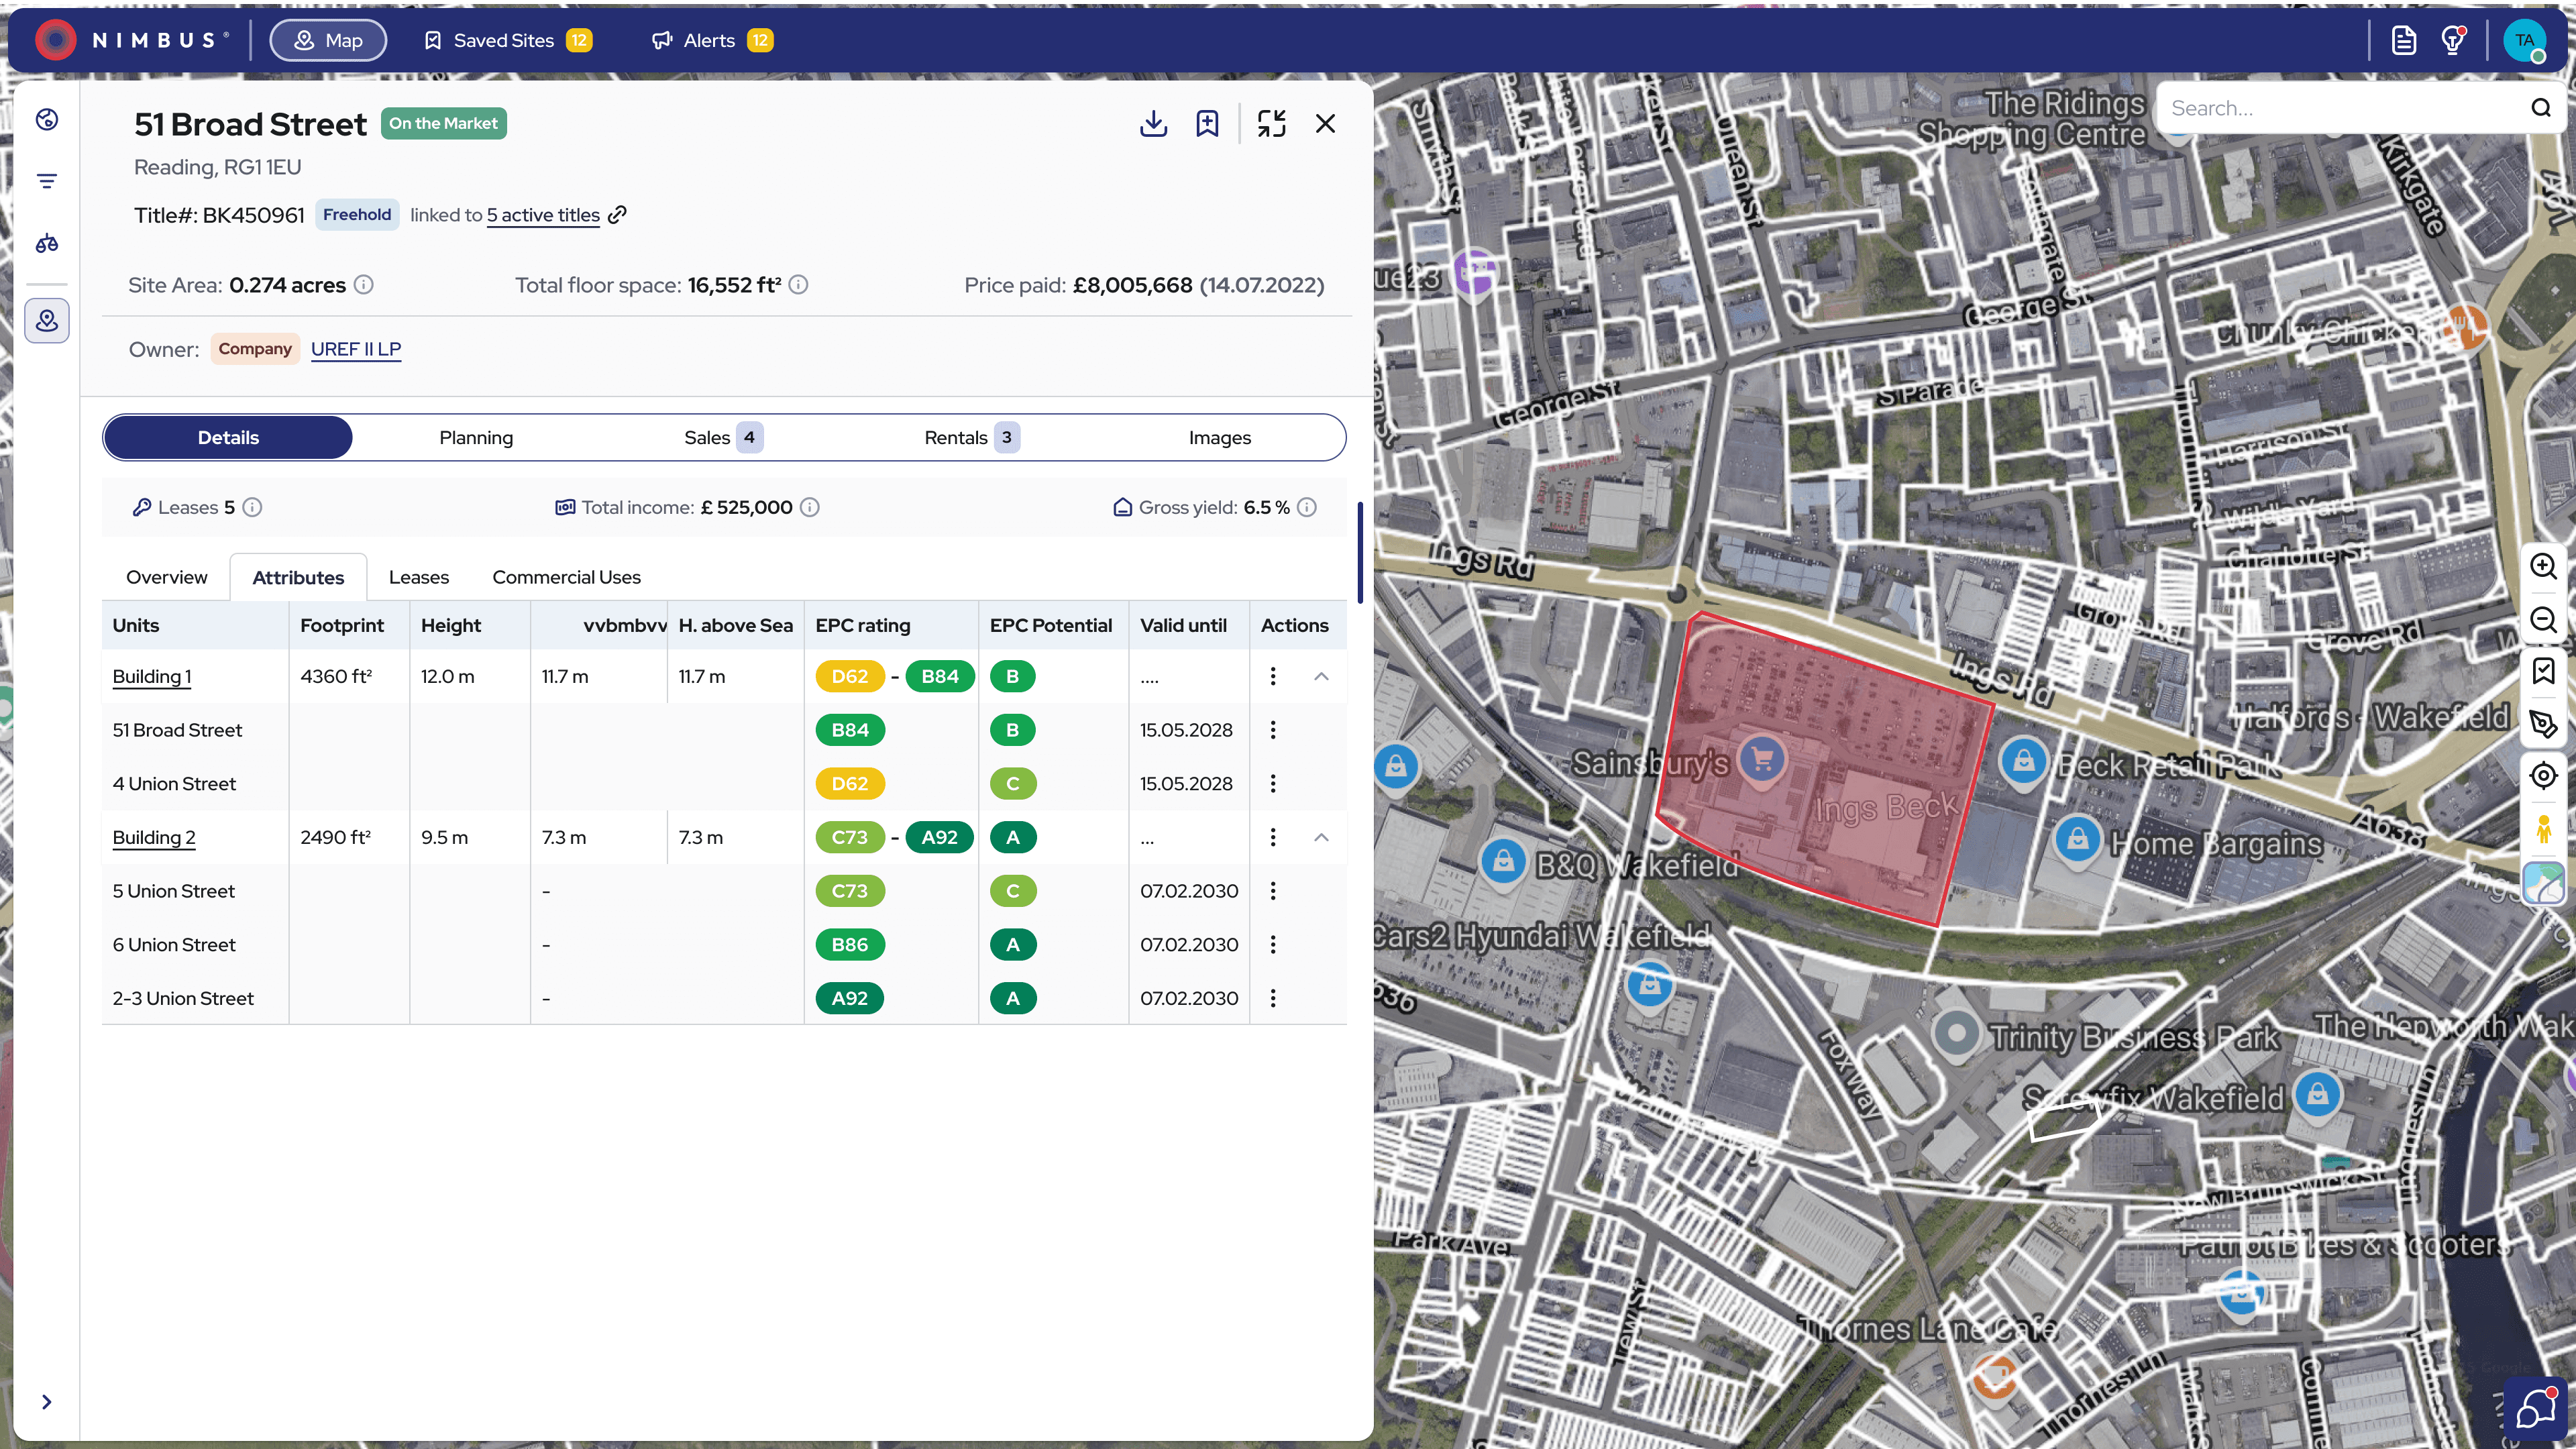
Task: Expand the left sidebar arrow
Action: pyautogui.click(x=47, y=1402)
